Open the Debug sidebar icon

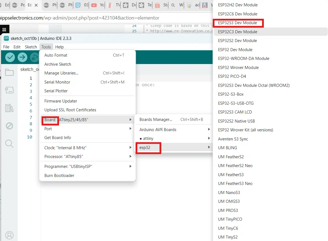9,126
